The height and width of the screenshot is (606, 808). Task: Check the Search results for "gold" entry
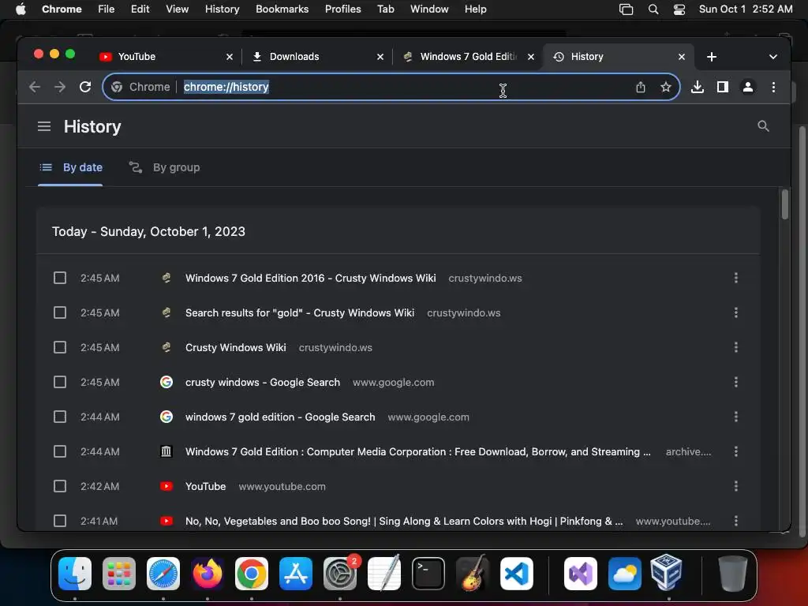tap(60, 312)
